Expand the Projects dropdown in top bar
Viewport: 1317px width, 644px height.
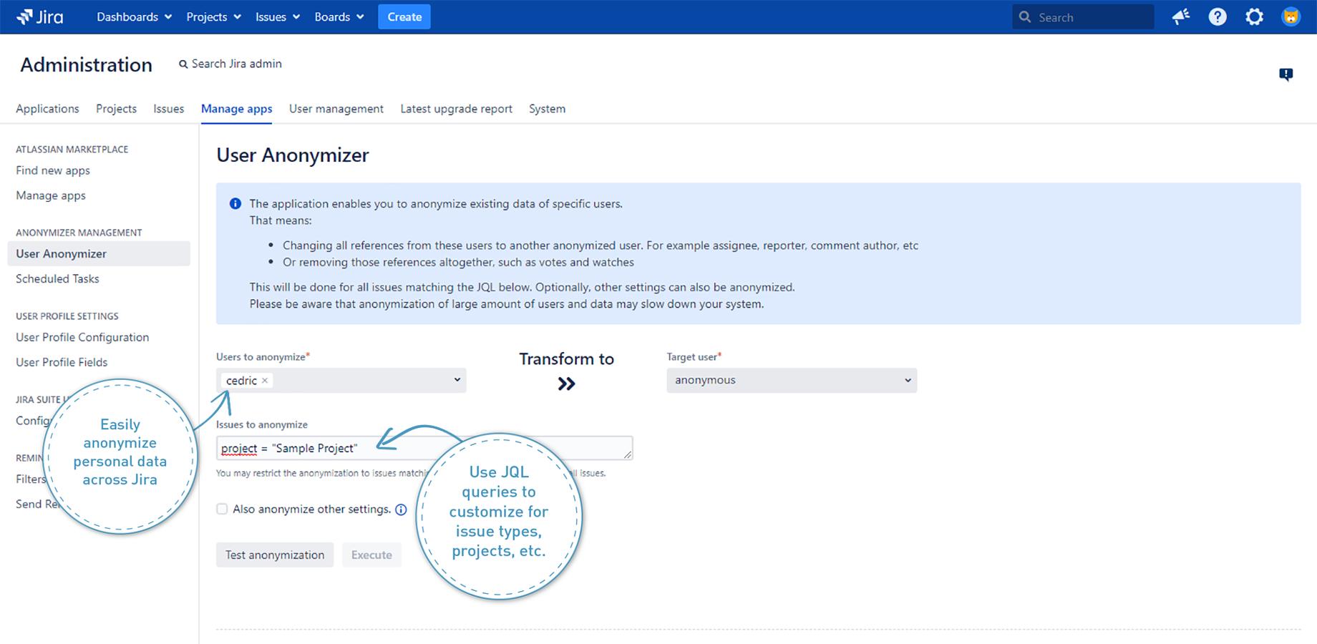(213, 16)
